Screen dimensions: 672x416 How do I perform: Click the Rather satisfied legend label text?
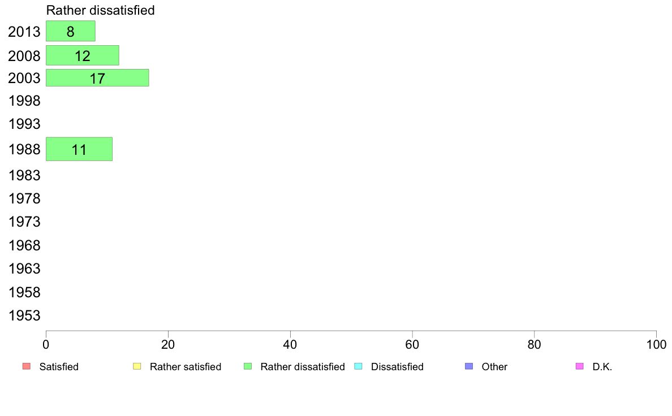(x=186, y=367)
